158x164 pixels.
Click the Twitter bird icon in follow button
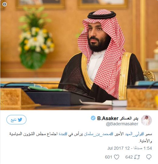[20, 120]
